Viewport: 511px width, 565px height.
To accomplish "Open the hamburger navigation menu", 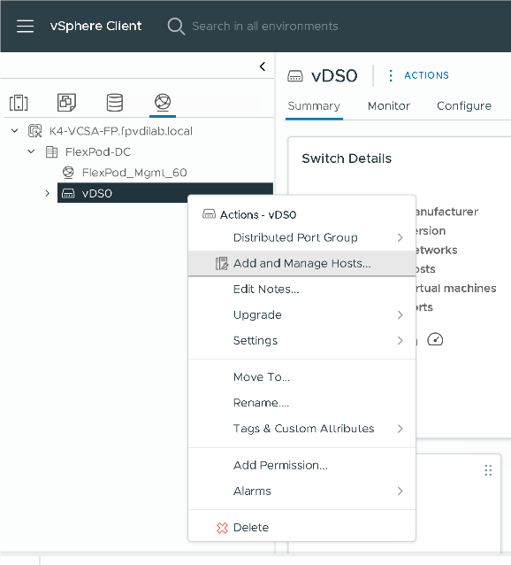I will (x=25, y=27).
